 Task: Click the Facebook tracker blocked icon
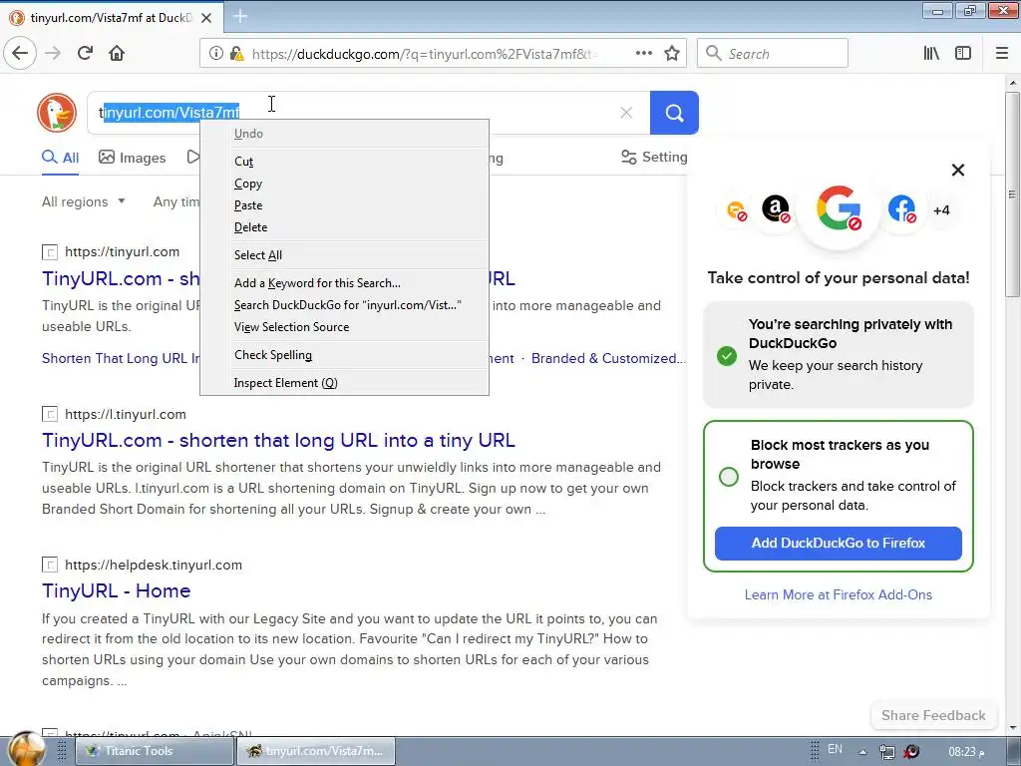[901, 209]
